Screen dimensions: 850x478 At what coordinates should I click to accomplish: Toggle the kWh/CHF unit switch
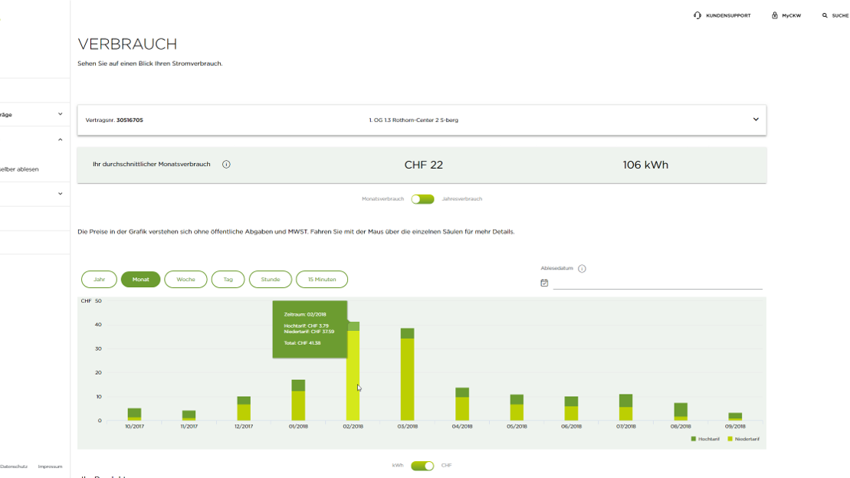pyautogui.click(x=422, y=466)
